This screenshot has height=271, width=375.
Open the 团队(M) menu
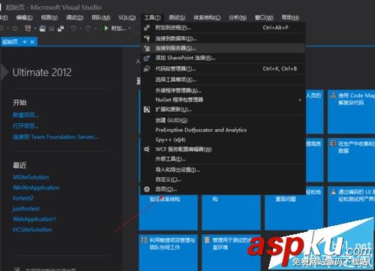tap(101, 17)
